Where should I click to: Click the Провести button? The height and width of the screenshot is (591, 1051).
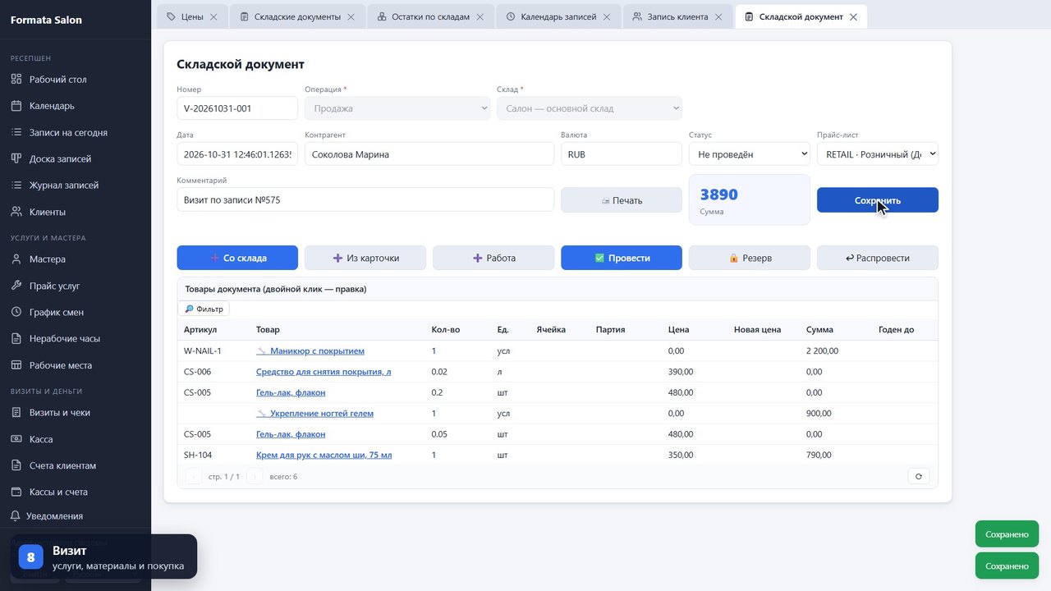[x=622, y=258]
